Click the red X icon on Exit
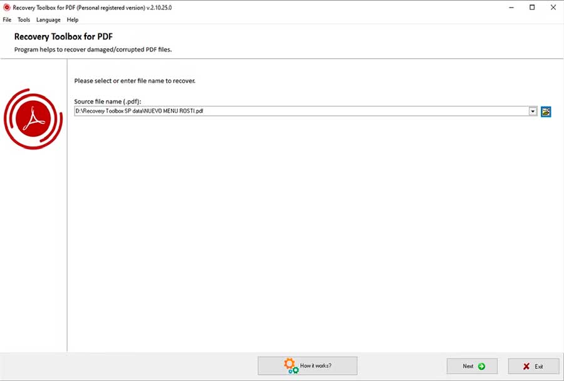 [526, 367]
